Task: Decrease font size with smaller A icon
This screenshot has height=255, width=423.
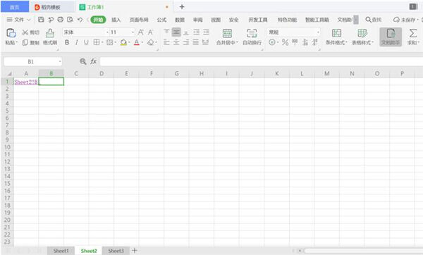Action: point(150,32)
